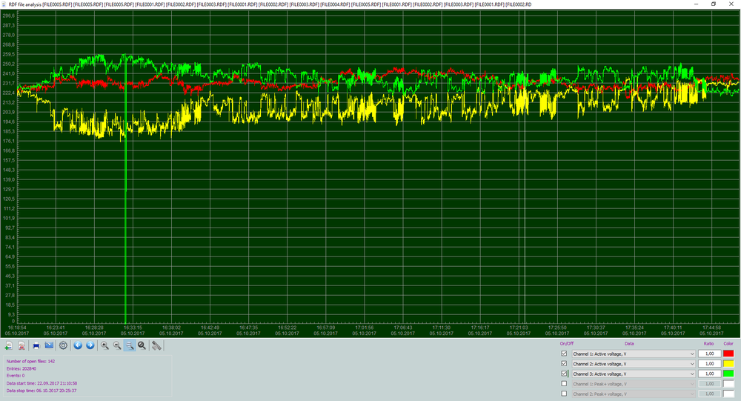Zoom in with the plus magnifier
The image size is (741, 401).
coord(105,345)
